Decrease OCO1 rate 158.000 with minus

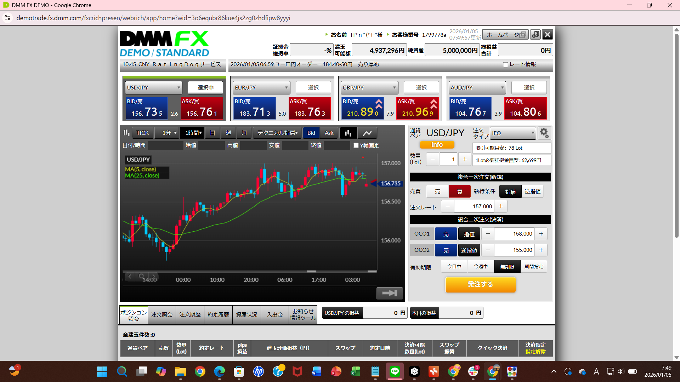tap(488, 234)
